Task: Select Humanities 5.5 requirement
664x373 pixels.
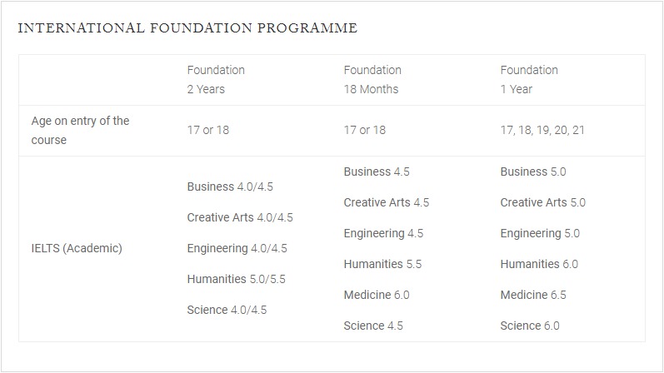Action: tap(382, 264)
